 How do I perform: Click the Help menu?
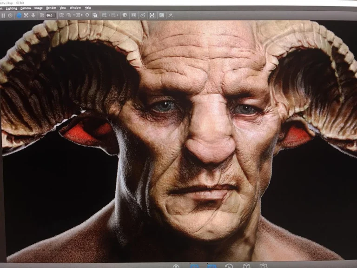[87, 8]
